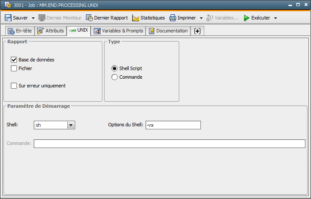Minimize the J001 job window
Screen dimensions: 311x199
(x=290, y=5)
